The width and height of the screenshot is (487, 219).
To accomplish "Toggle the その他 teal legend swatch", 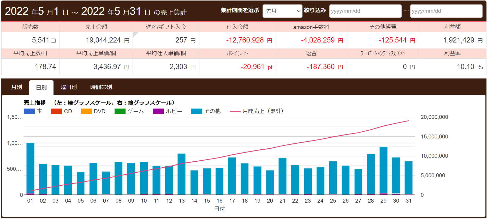I will point(197,111).
